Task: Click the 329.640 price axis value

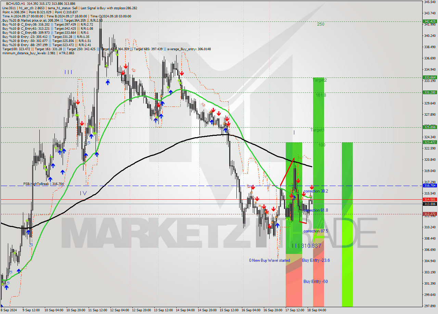Action: click(x=430, y=103)
